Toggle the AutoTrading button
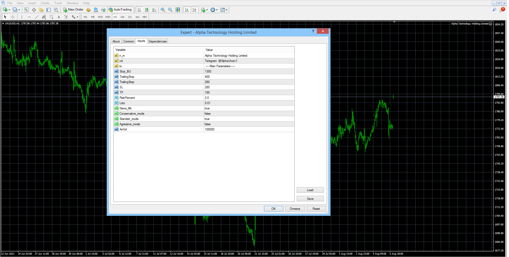509x257 pixels. 120,10
